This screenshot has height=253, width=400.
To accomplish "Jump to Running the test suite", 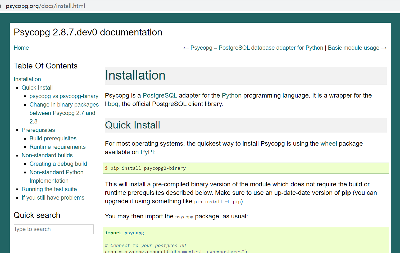I will pos(49,189).
